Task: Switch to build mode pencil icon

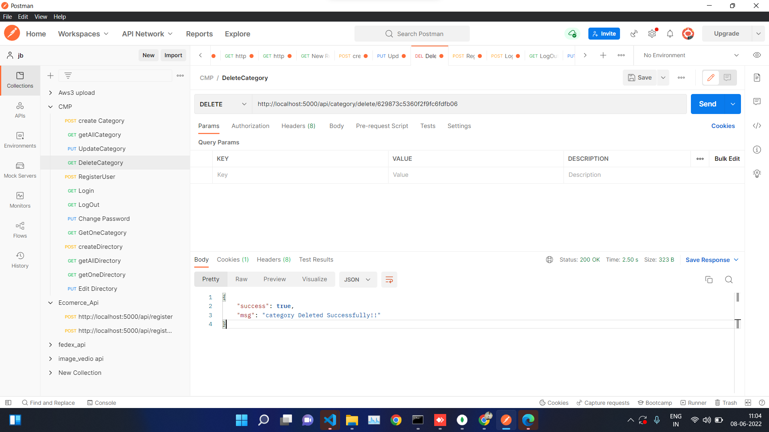Action: (711, 78)
